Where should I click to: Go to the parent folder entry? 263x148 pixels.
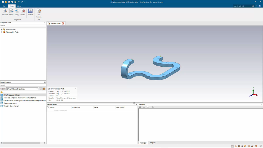click(x=3, y=92)
